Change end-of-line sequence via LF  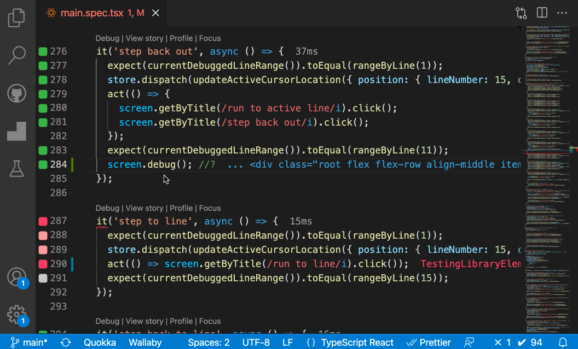(x=287, y=342)
